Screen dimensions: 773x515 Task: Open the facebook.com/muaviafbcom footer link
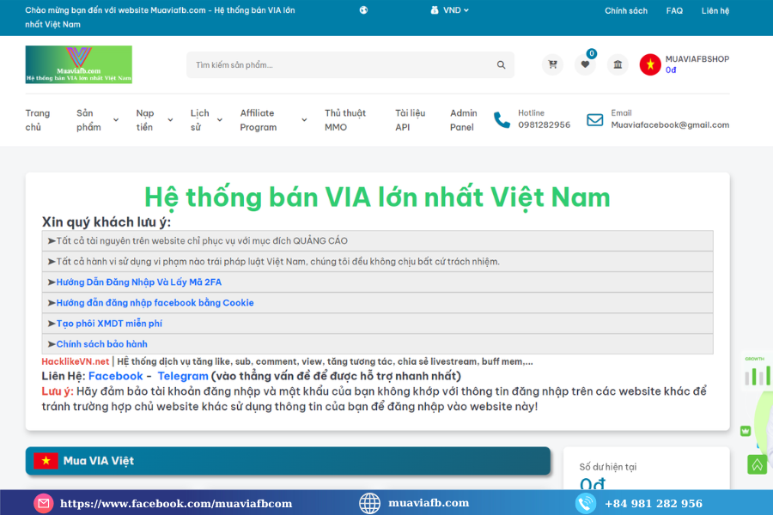click(x=176, y=504)
